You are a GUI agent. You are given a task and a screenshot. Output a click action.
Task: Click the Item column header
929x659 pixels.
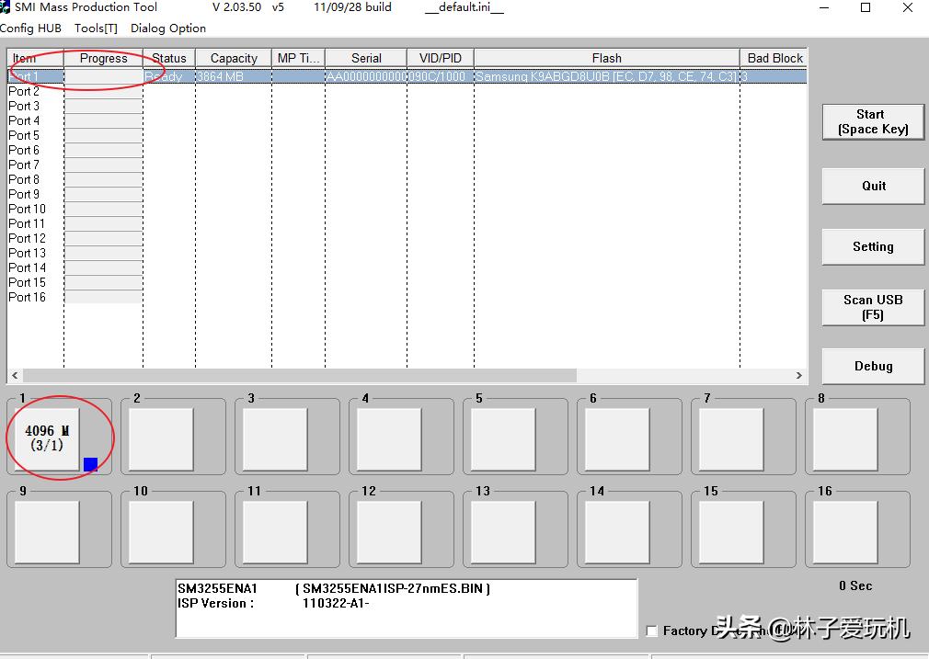(35, 58)
